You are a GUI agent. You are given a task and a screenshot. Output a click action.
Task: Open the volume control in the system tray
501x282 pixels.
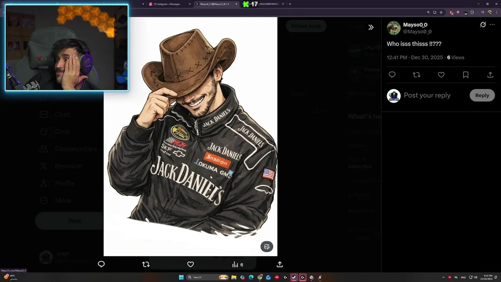[x=476, y=277]
